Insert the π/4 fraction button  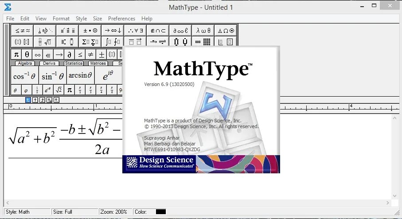(101, 90)
